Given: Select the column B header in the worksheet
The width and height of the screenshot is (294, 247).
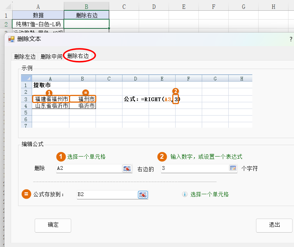Looking at the screenshot, I should tap(86, 6).
